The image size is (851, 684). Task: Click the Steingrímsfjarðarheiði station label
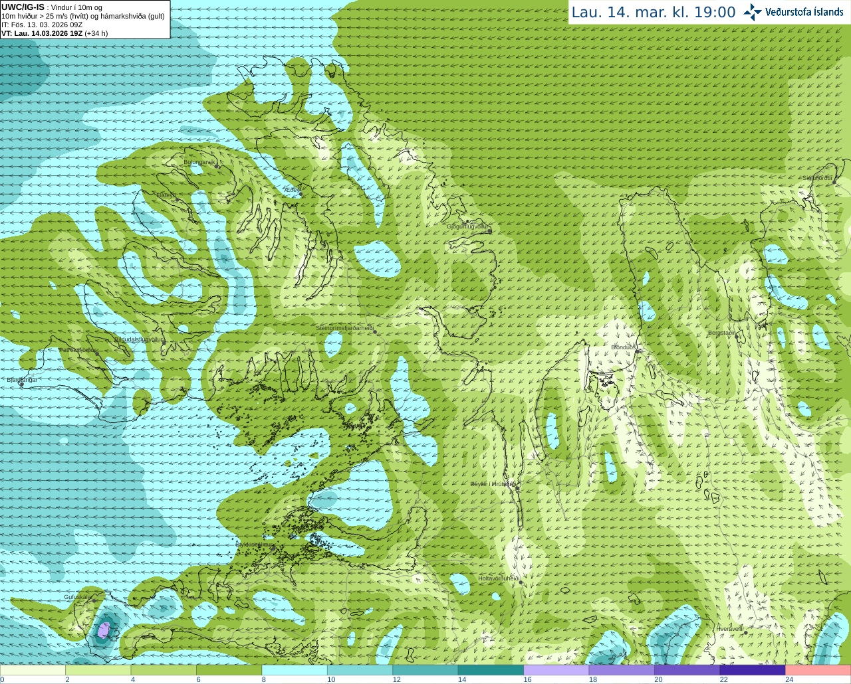344,328
